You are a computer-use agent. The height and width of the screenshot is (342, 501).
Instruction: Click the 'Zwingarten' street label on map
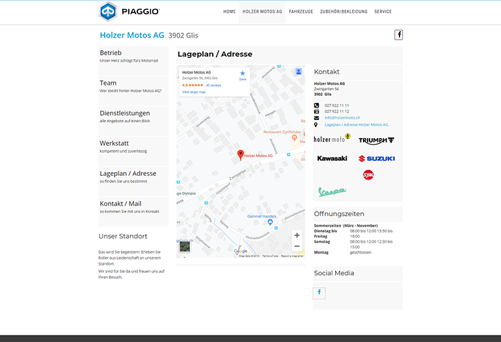pos(237,175)
